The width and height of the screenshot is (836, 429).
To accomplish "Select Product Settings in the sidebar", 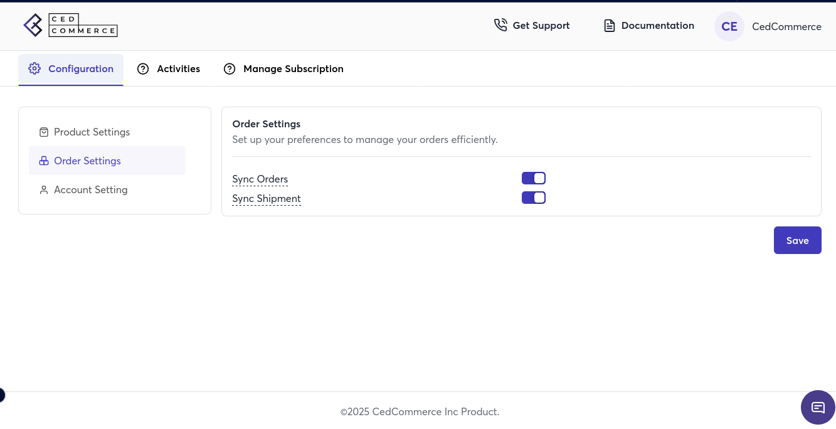I will tap(92, 132).
